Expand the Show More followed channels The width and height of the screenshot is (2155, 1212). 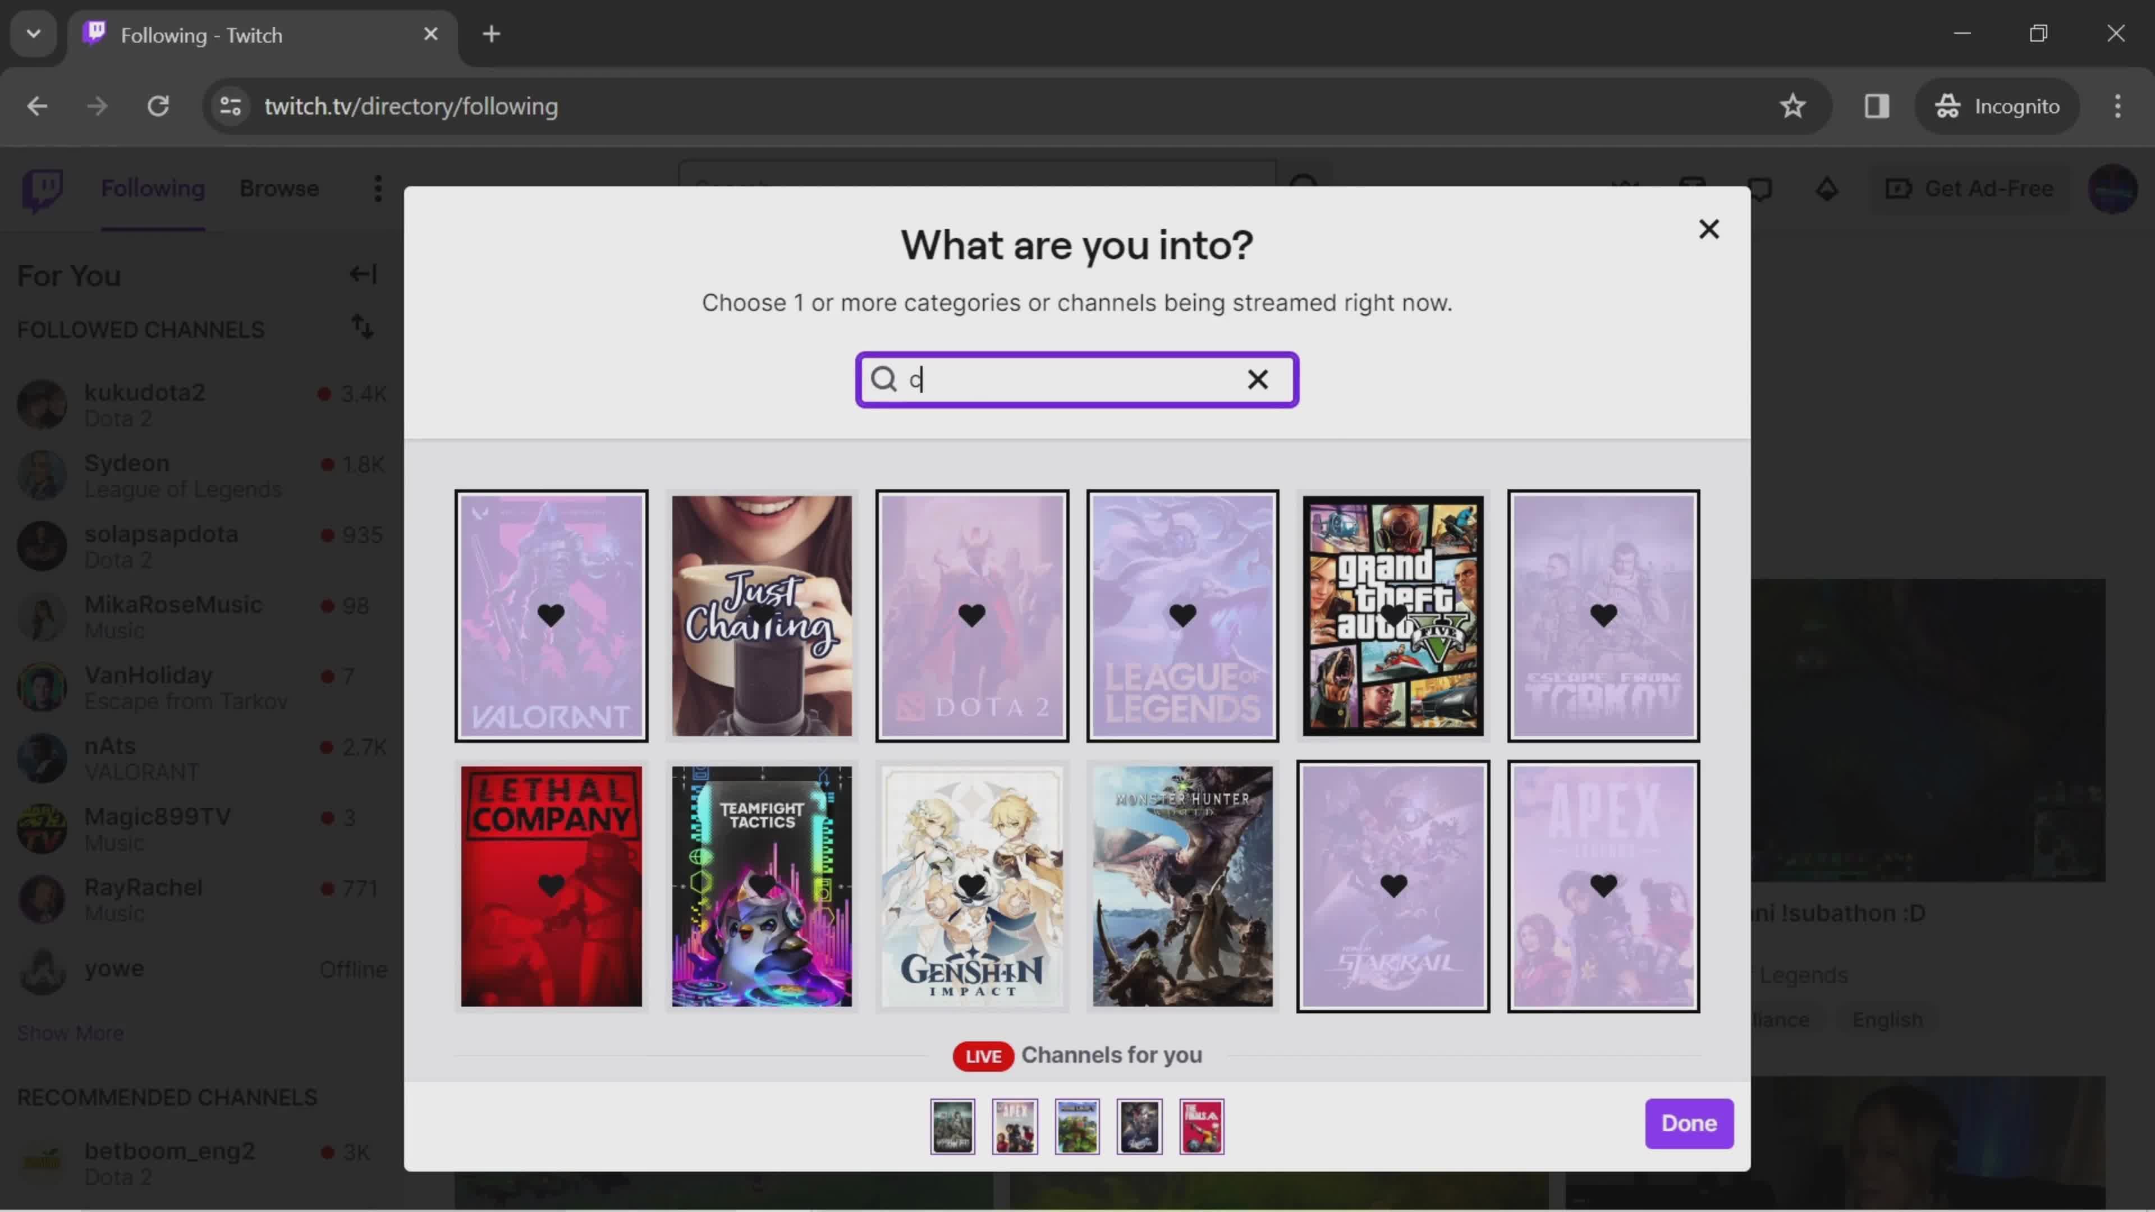[70, 1031]
